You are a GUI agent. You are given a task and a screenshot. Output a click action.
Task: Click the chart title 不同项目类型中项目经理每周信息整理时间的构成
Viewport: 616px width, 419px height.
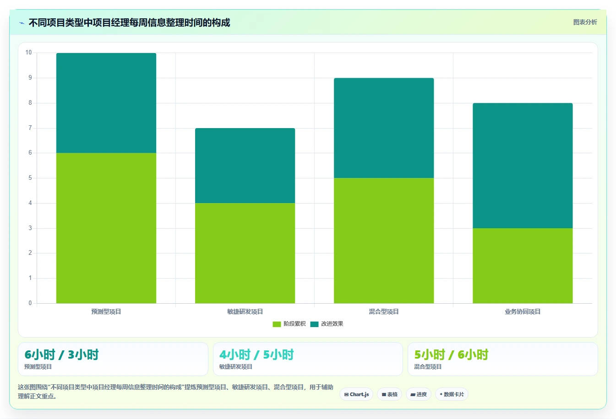(x=129, y=23)
